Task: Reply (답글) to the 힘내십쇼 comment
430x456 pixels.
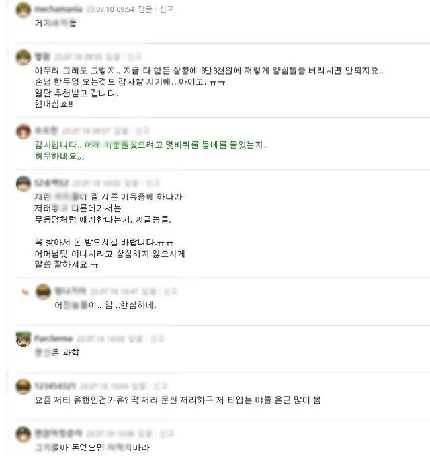Action: (114, 56)
